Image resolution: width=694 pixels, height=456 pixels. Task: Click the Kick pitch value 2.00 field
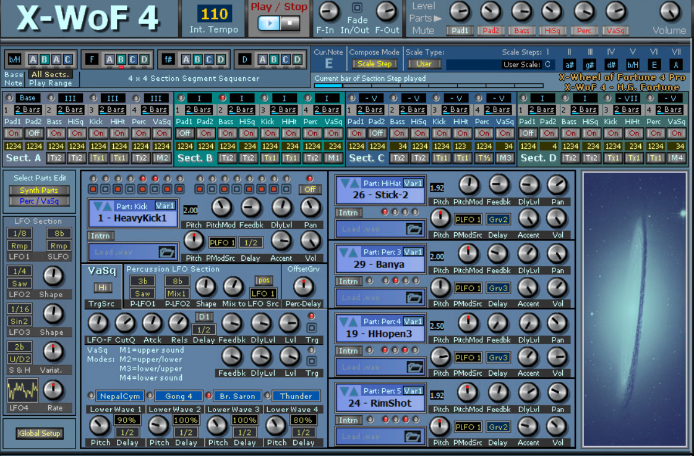coord(191,210)
